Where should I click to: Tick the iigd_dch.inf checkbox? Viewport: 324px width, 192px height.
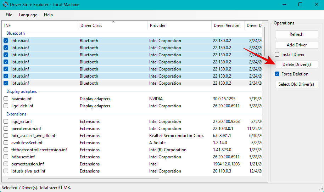(6, 106)
